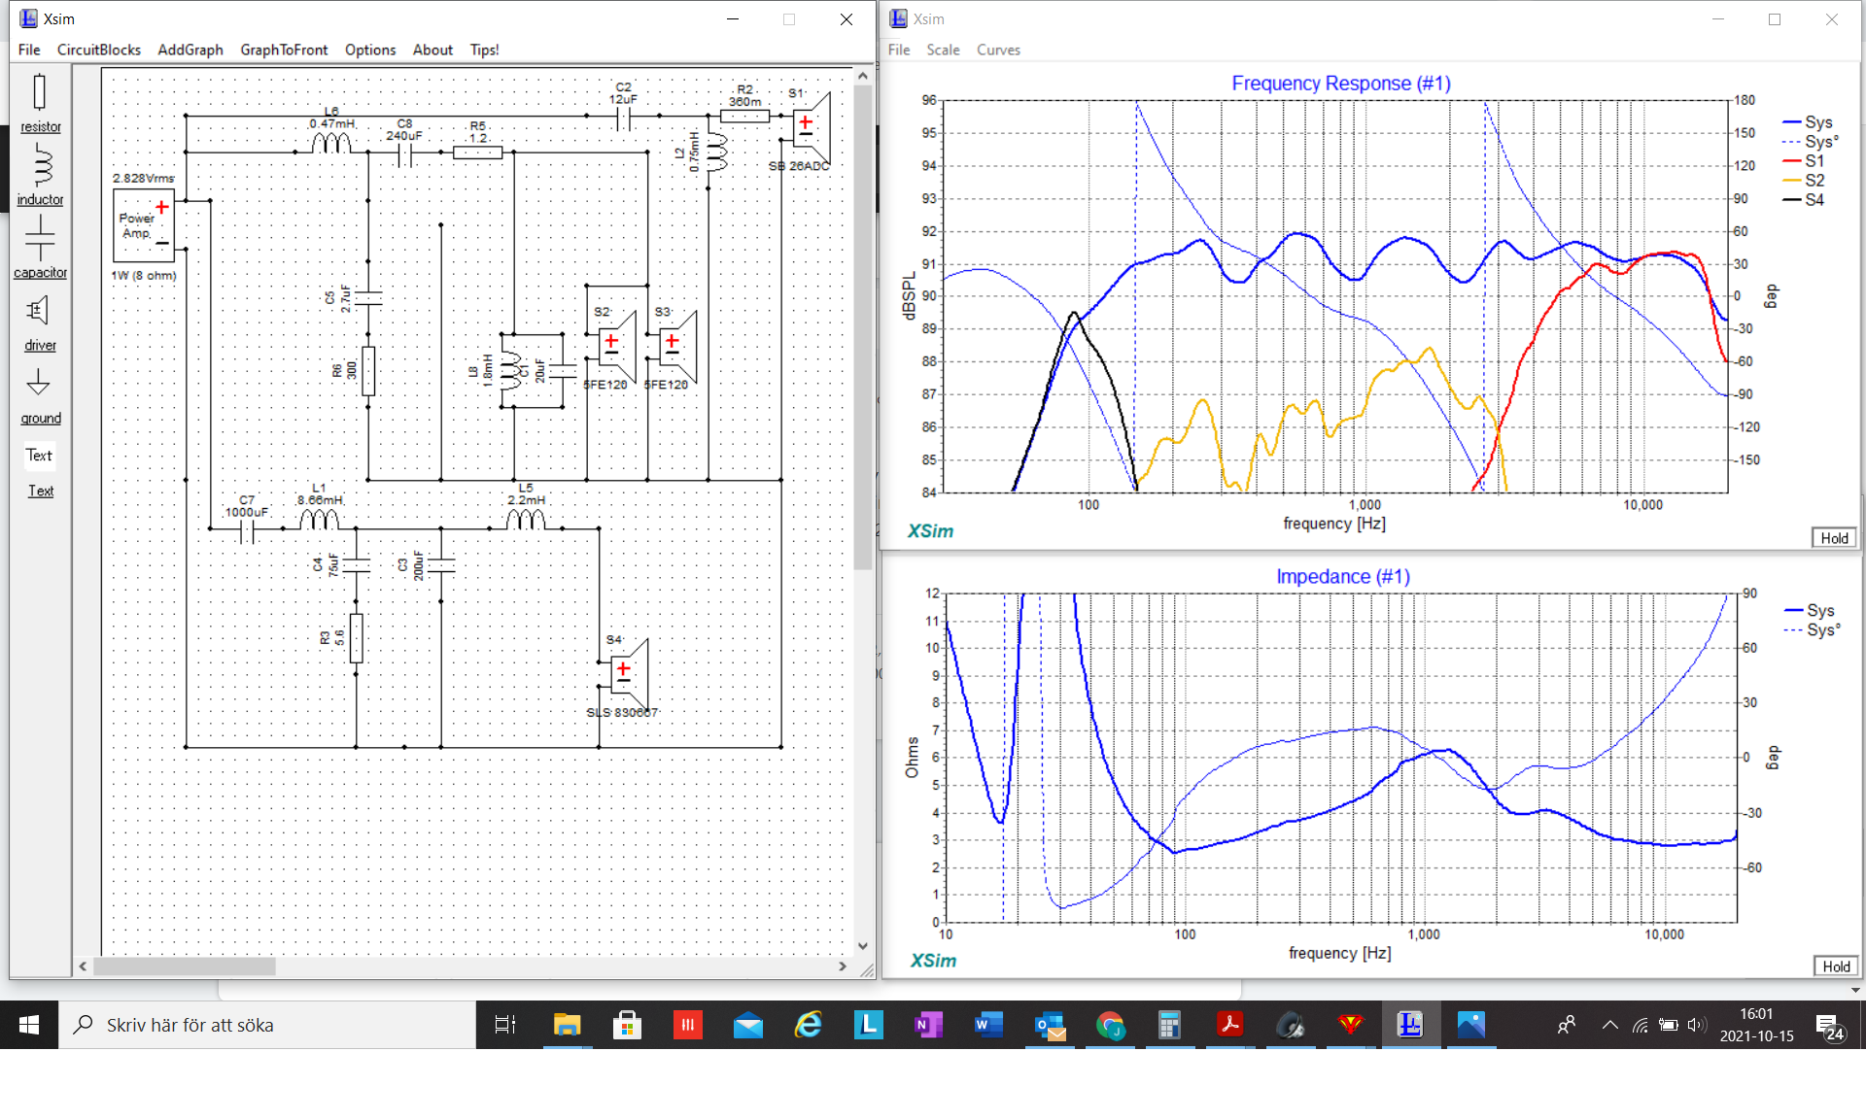Click the underlined Text label in palette
Image resolution: width=1866 pixels, height=1119 pixels.
coord(41,492)
